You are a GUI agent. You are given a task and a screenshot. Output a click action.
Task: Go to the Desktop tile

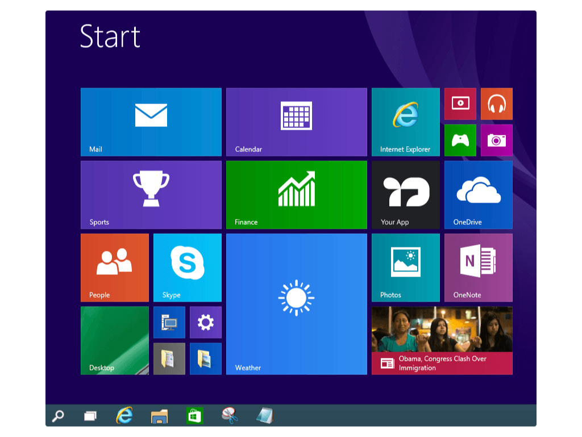click(115, 340)
